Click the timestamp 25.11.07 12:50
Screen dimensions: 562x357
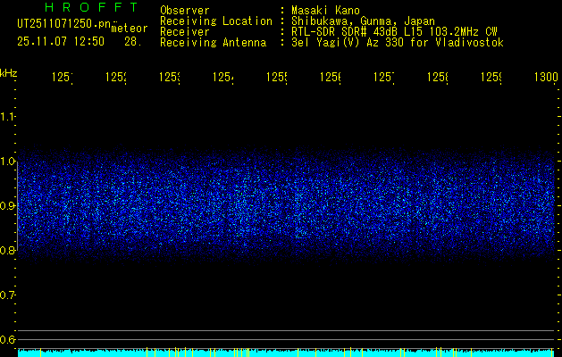tap(61, 42)
